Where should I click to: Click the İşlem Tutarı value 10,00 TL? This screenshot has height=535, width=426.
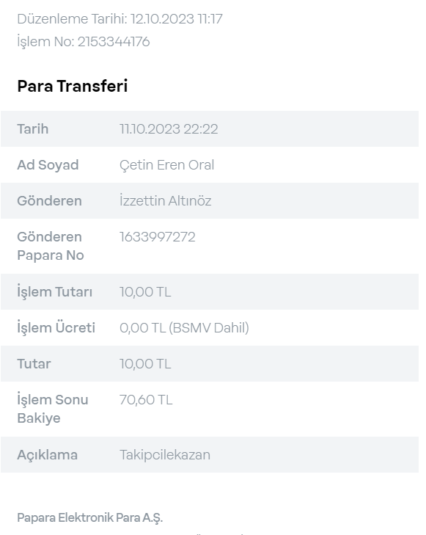[145, 292]
